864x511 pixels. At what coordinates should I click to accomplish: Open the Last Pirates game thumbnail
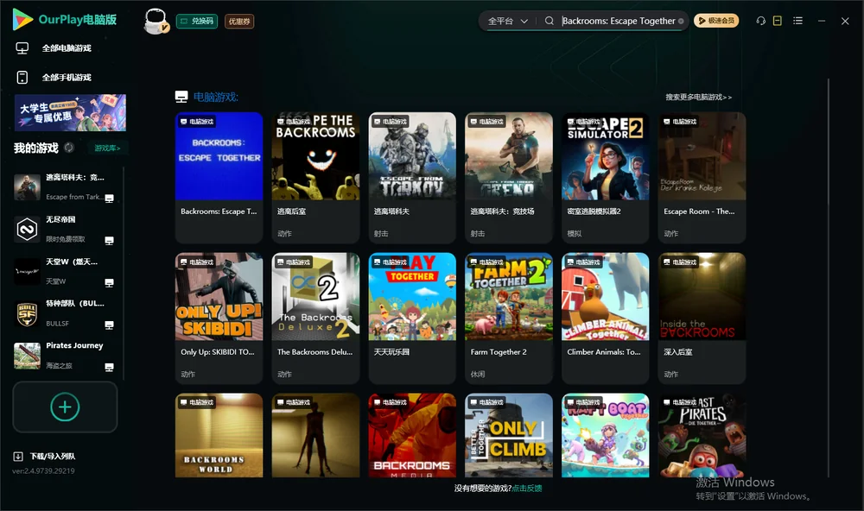(x=702, y=435)
